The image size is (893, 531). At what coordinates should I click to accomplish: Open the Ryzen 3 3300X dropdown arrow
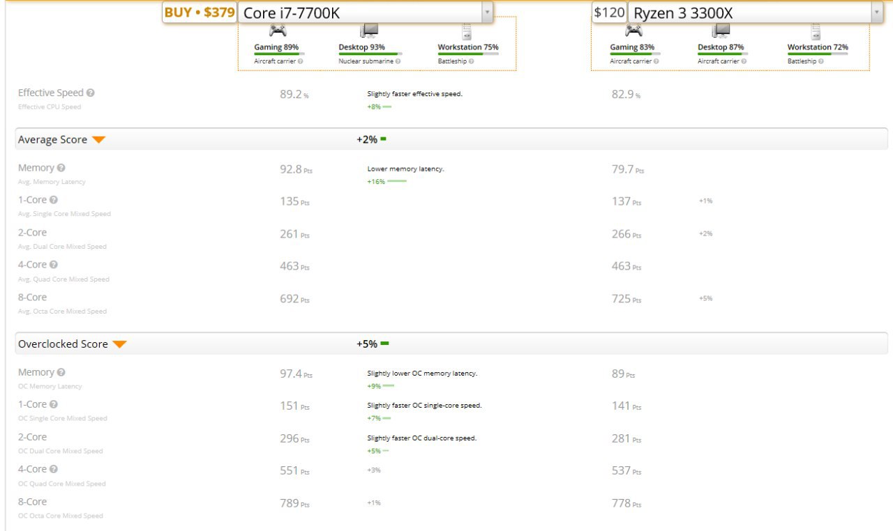click(x=877, y=13)
